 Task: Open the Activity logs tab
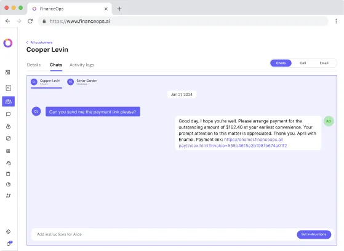pyautogui.click(x=82, y=65)
